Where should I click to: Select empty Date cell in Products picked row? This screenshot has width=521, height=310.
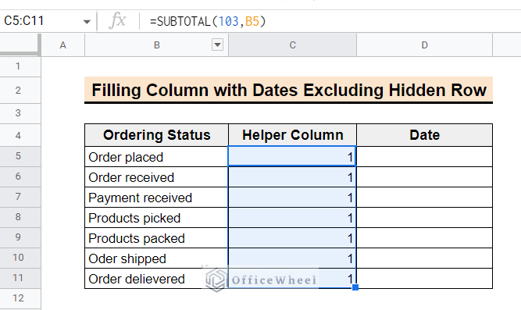(x=424, y=217)
